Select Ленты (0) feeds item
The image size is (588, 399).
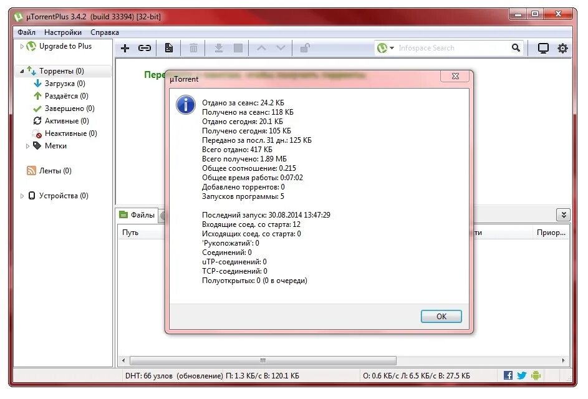pyautogui.click(x=55, y=171)
